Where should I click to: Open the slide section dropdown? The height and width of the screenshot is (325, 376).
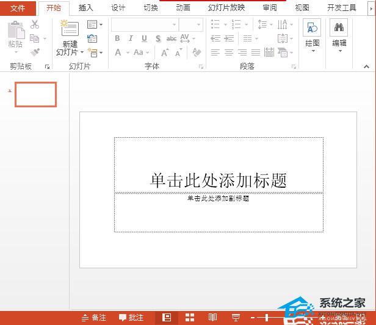pyautogui.click(x=95, y=52)
